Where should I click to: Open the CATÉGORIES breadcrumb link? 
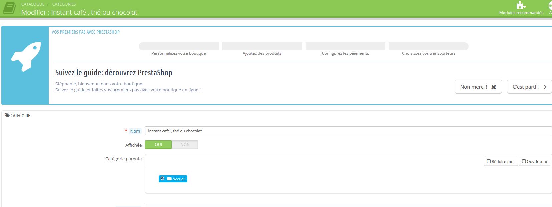[x=64, y=4]
